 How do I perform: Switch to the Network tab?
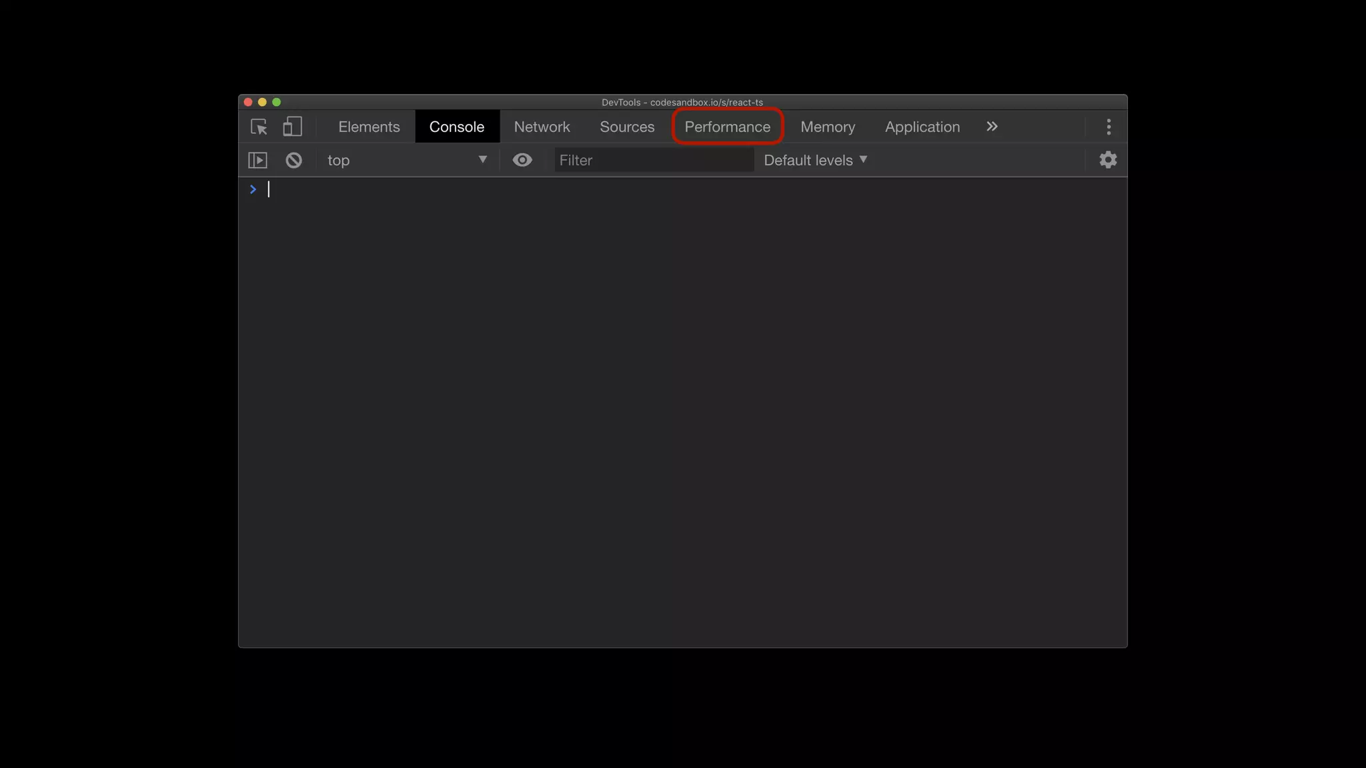click(542, 127)
